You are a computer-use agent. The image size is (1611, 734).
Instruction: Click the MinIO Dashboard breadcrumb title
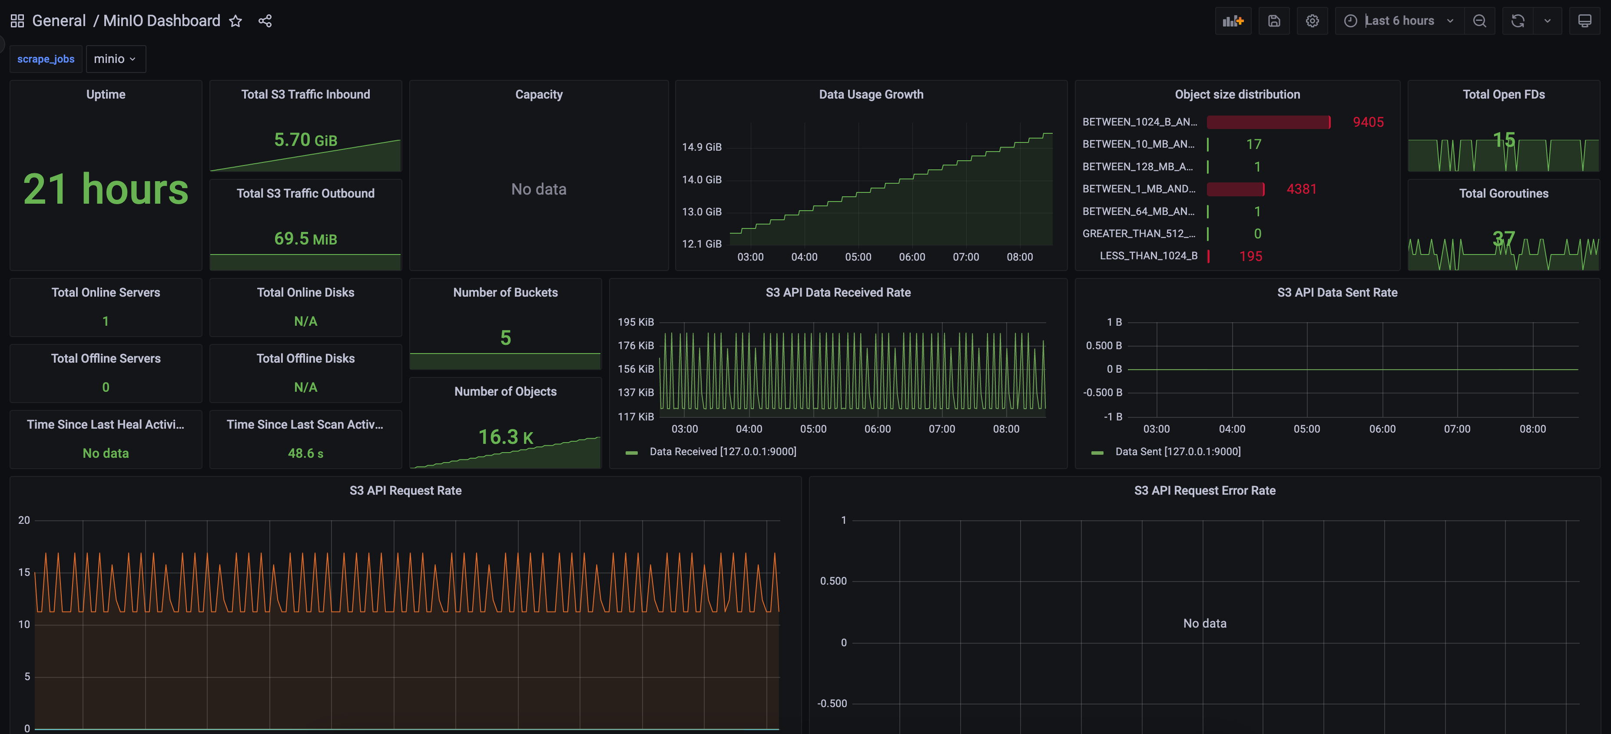coord(161,21)
